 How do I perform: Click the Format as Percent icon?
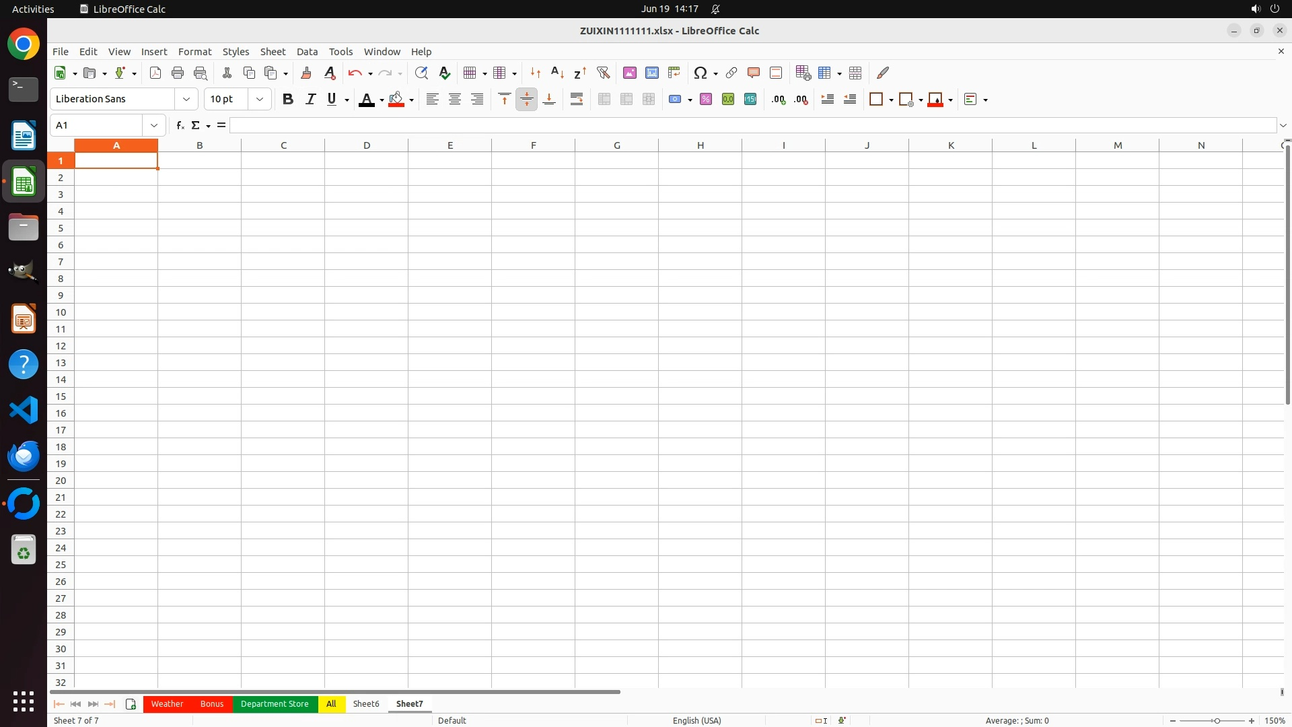coord(705,99)
